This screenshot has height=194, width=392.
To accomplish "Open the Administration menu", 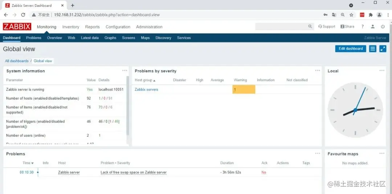I will point(149,27).
